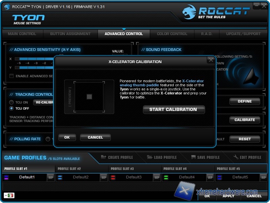The height and width of the screenshot is (203, 270).
Task: Click the joystick preview center square
Action: 89,97
